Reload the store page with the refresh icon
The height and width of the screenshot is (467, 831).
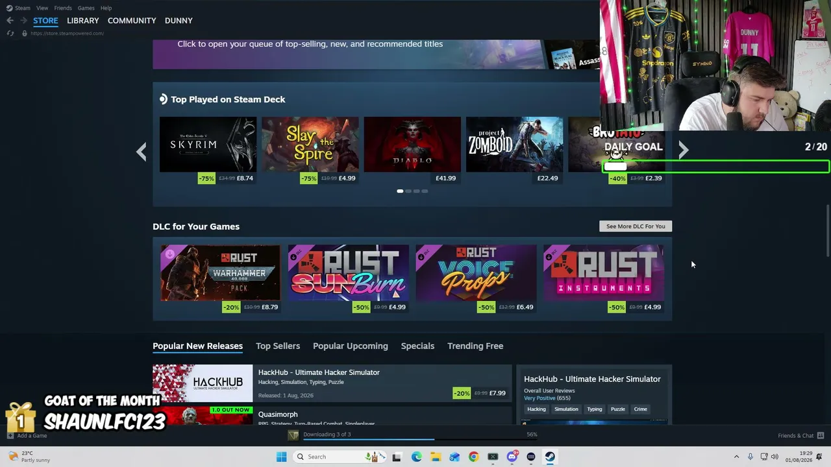point(10,33)
